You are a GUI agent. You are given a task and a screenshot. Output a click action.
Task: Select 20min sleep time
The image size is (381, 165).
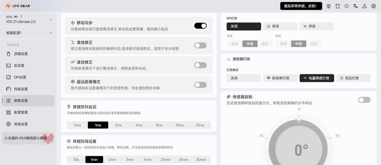pyautogui.click(x=166, y=159)
